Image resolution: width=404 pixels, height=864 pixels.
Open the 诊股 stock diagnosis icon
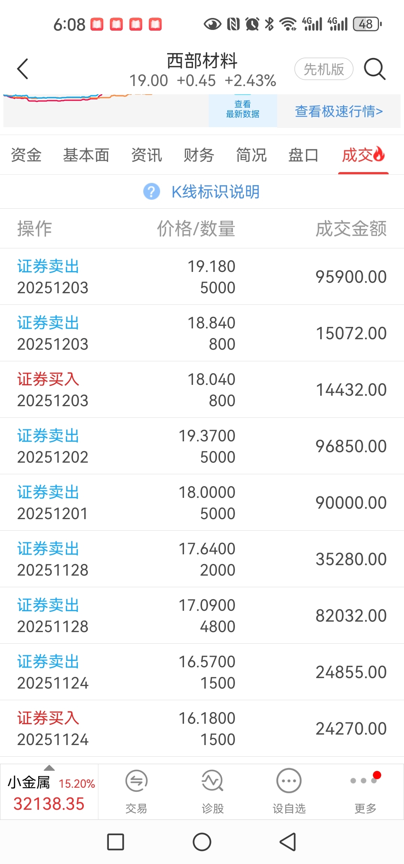point(212,781)
